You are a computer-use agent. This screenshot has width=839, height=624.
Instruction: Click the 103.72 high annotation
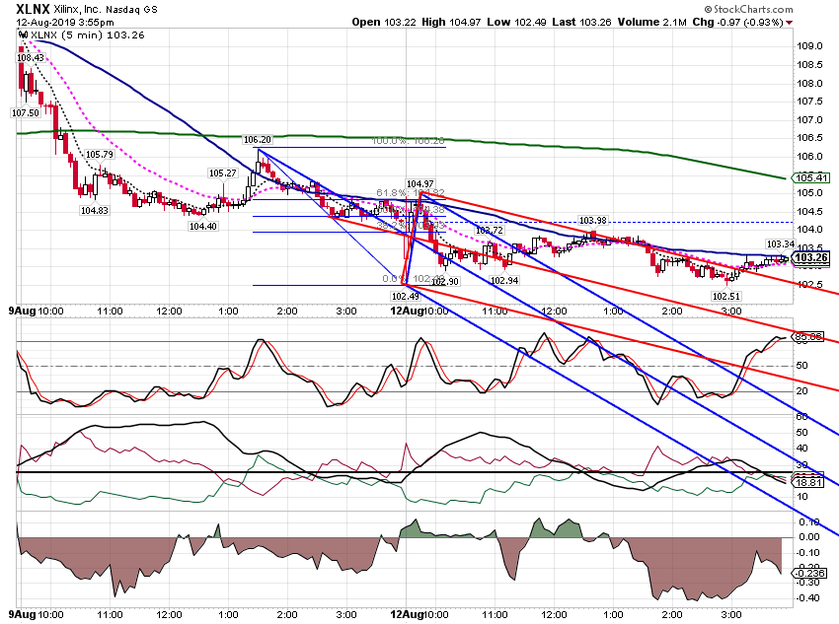(x=489, y=231)
